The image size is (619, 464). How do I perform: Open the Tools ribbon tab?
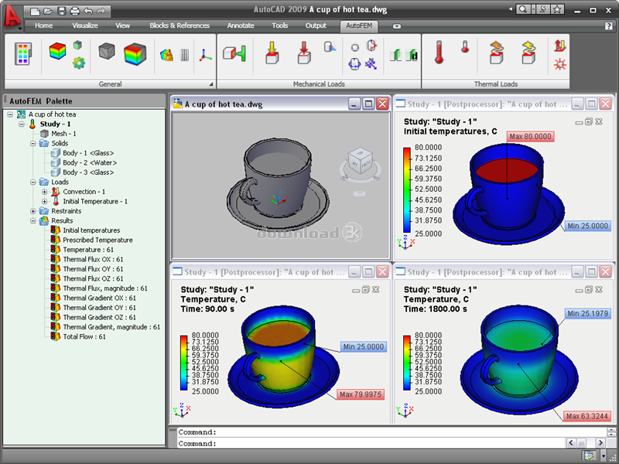(279, 26)
